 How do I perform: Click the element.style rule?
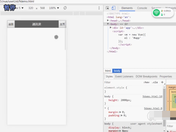click(115, 88)
